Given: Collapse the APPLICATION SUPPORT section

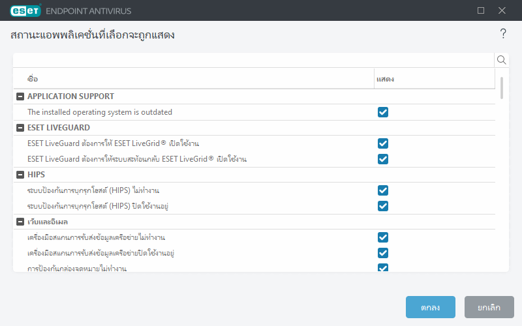Looking at the screenshot, I should (20, 96).
